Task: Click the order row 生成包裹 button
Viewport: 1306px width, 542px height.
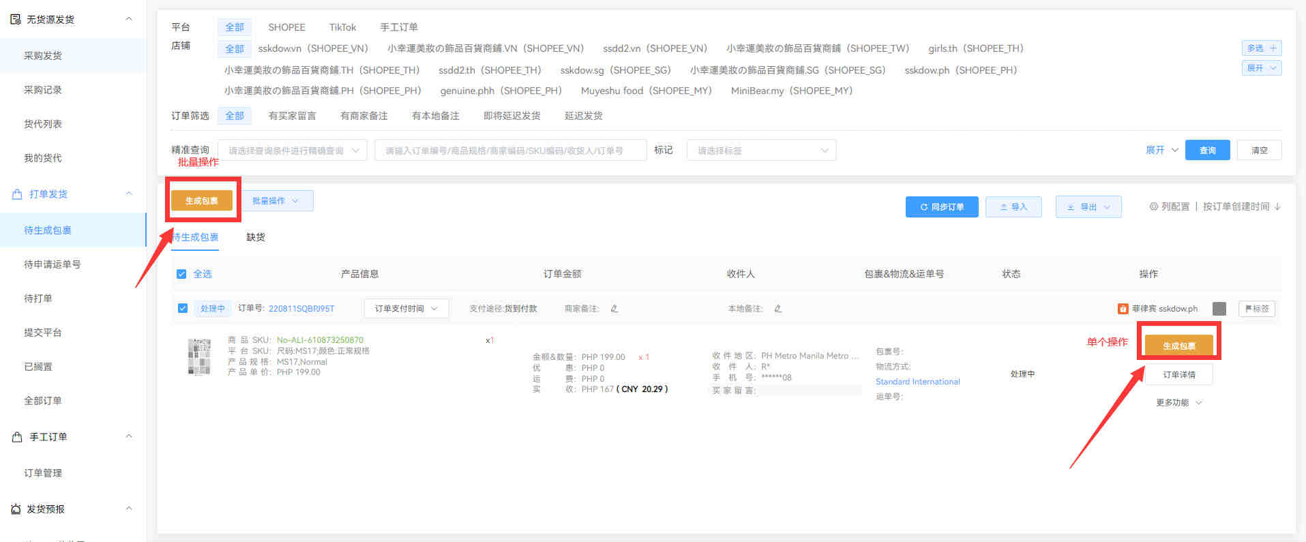Action: point(1179,346)
